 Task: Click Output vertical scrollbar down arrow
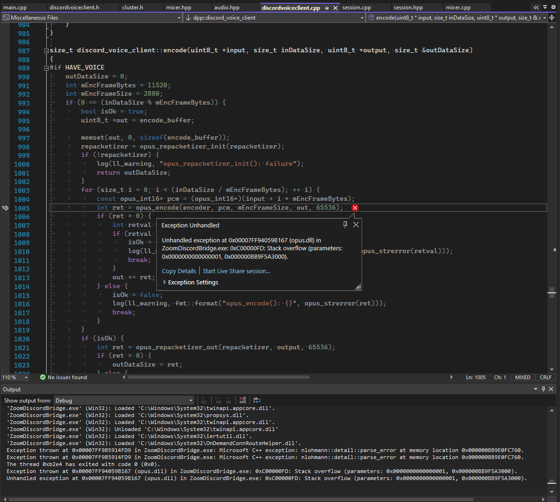pos(552,492)
